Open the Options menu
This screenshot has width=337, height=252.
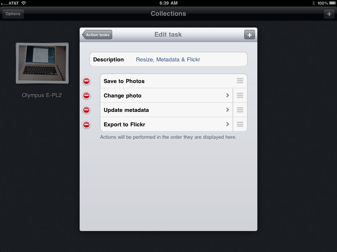(x=13, y=14)
